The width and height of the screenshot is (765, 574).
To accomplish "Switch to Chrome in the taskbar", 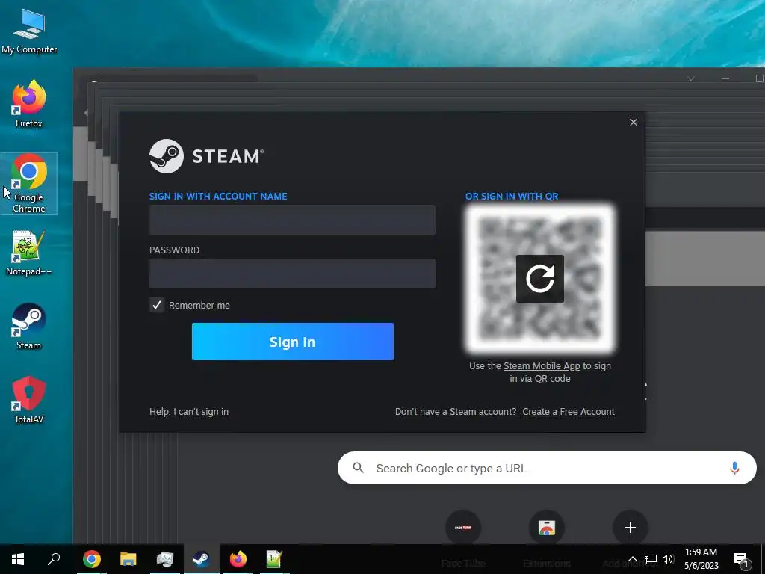I will tap(92, 559).
